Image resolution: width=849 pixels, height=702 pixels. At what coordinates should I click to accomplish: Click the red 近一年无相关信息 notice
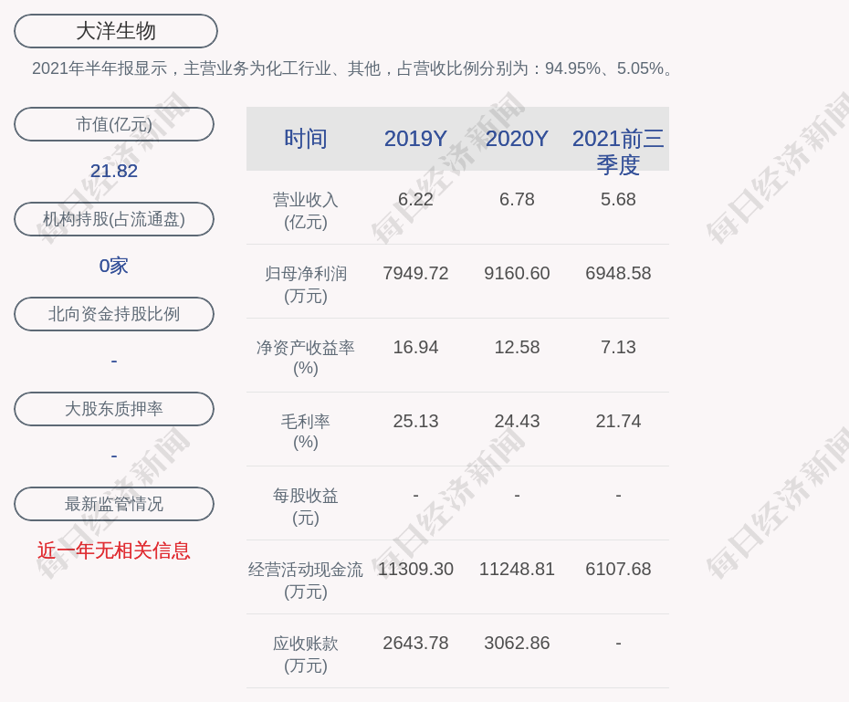pyautogui.click(x=114, y=550)
